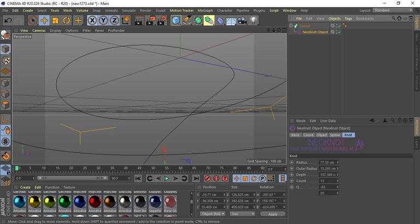The width and height of the screenshot is (420, 224).
Task: Toggle keyframe circle for Count
Action: point(291,181)
